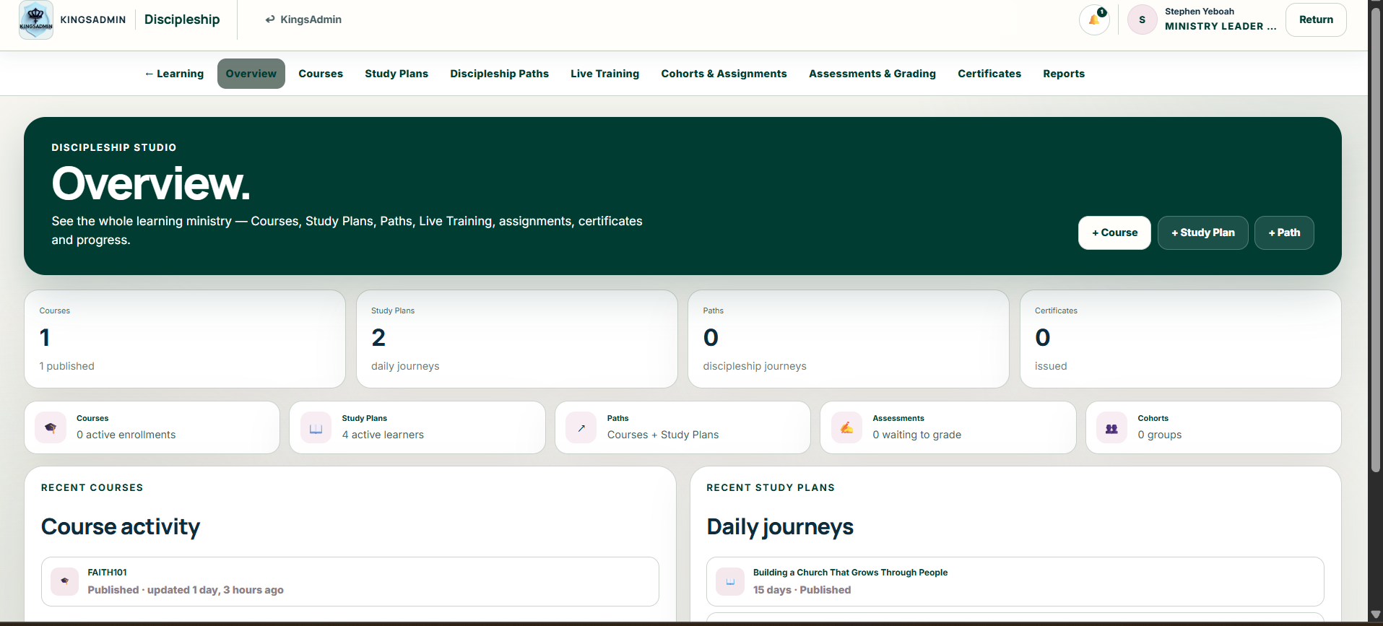Image resolution: width=1383 pixels, height=626 pixels.
Task: Click the vertical page scrollbar
Action: click(1376, 242)
